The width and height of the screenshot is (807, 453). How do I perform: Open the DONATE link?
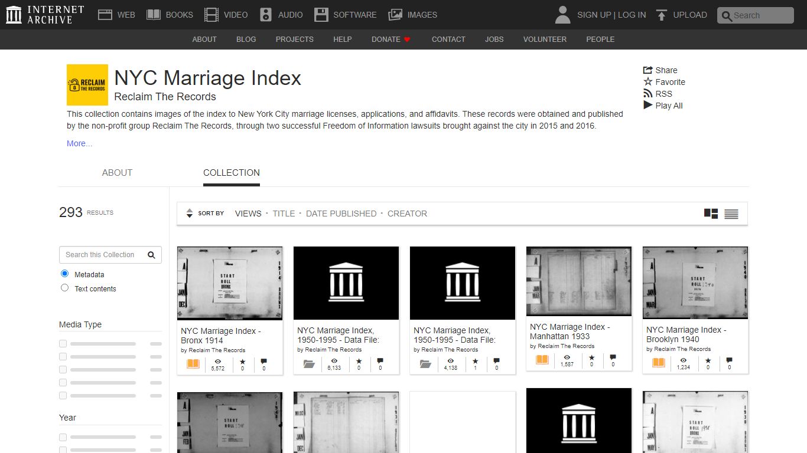(391, 40)
